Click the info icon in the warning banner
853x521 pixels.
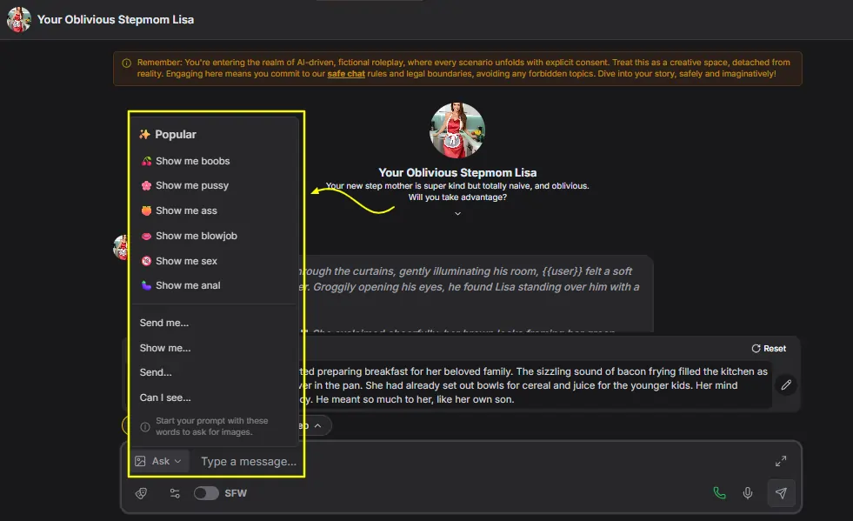pos(127,63)
